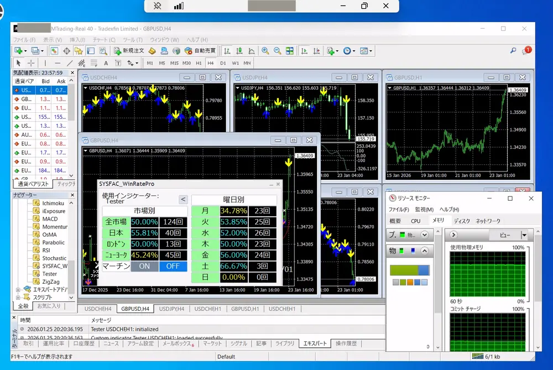Switch the マーチン setting to OFF
The image size is (553, 370).
pyautogui.click(x=173, y=266)
